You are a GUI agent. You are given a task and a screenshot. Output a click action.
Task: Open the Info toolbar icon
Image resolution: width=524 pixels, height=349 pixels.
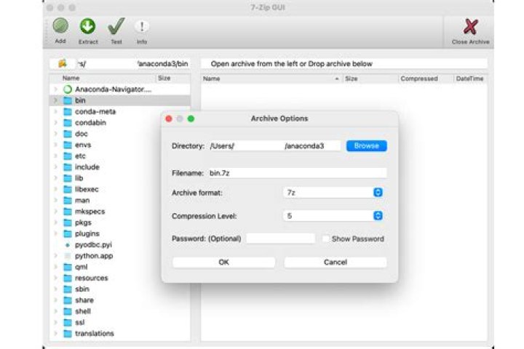142,26
